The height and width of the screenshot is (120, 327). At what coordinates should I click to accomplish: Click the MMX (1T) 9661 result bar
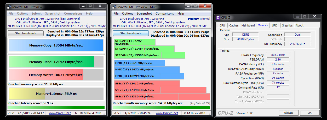click(x=140, y=63)
